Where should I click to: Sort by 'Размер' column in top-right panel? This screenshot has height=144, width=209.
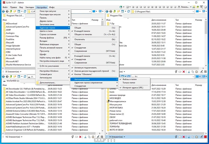(199, 20)
